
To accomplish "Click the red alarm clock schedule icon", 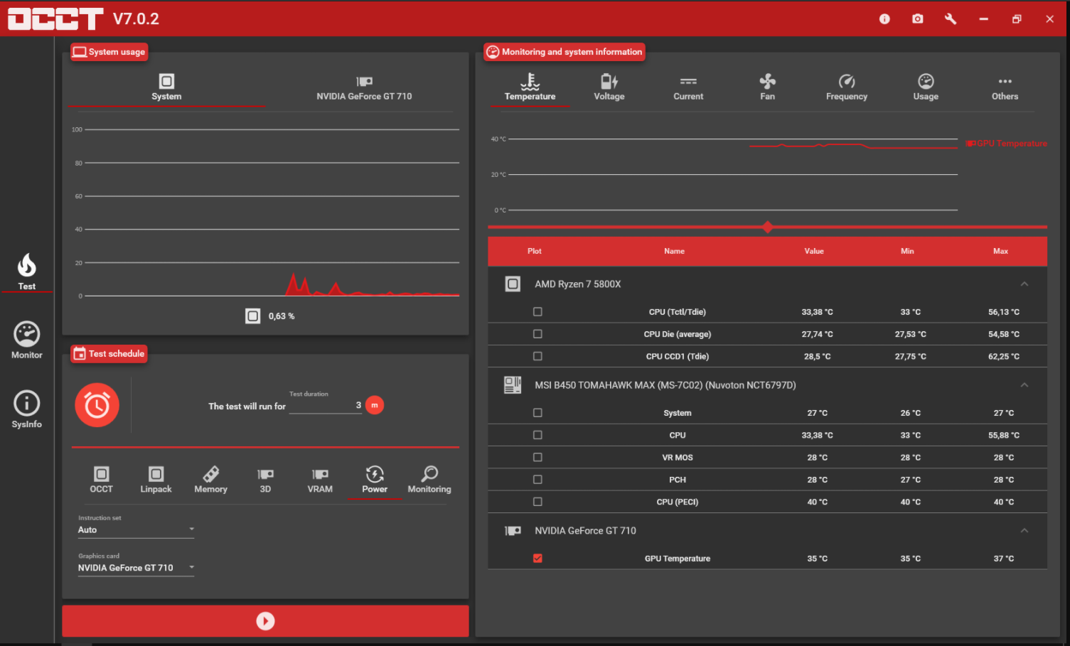I will click(97, 405).
